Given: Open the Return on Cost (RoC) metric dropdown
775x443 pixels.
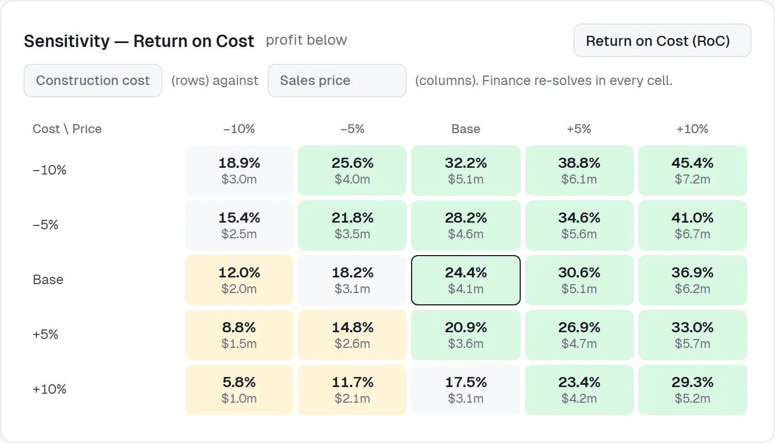Looking at the screenshot, I should (x=662, y=40).
